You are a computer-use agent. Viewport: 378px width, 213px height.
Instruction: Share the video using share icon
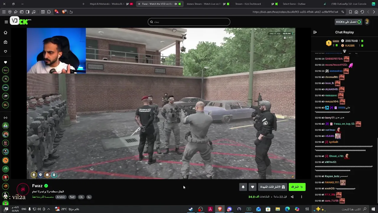(x=292, y=197)
